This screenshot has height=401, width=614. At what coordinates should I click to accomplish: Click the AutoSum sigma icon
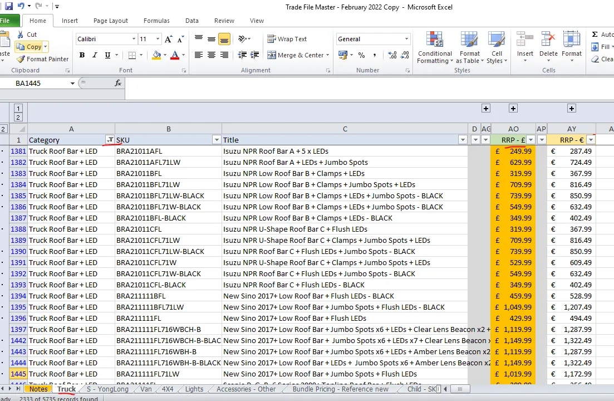pos(595,35)
